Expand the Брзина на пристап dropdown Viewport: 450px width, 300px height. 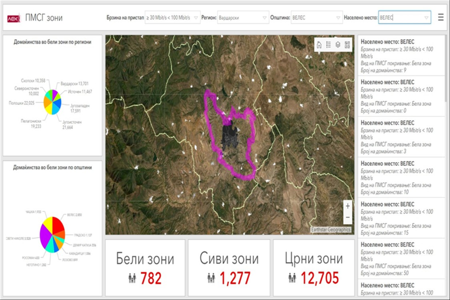(x=172, y=17)
